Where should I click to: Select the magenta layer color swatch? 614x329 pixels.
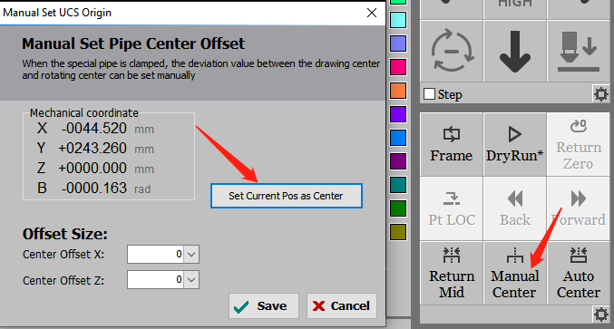click(x=398, y=67)
